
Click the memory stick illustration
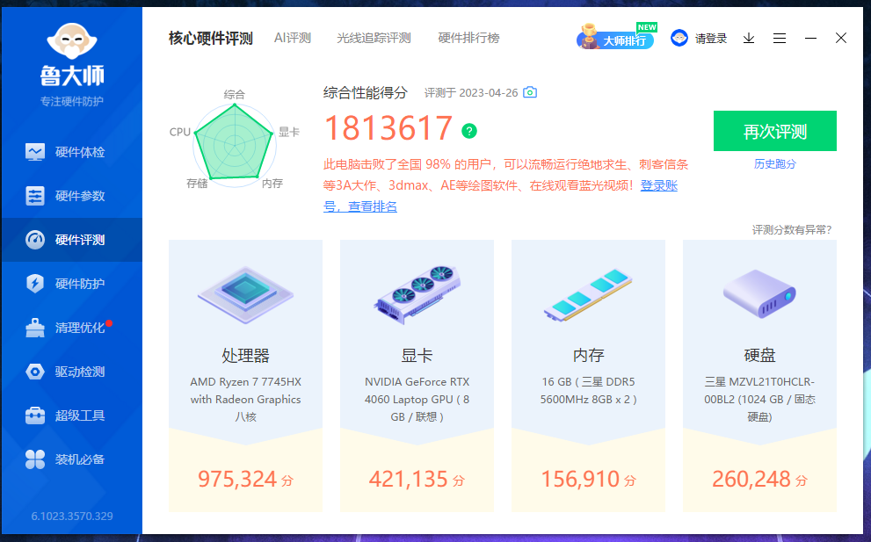coord(588,295)
